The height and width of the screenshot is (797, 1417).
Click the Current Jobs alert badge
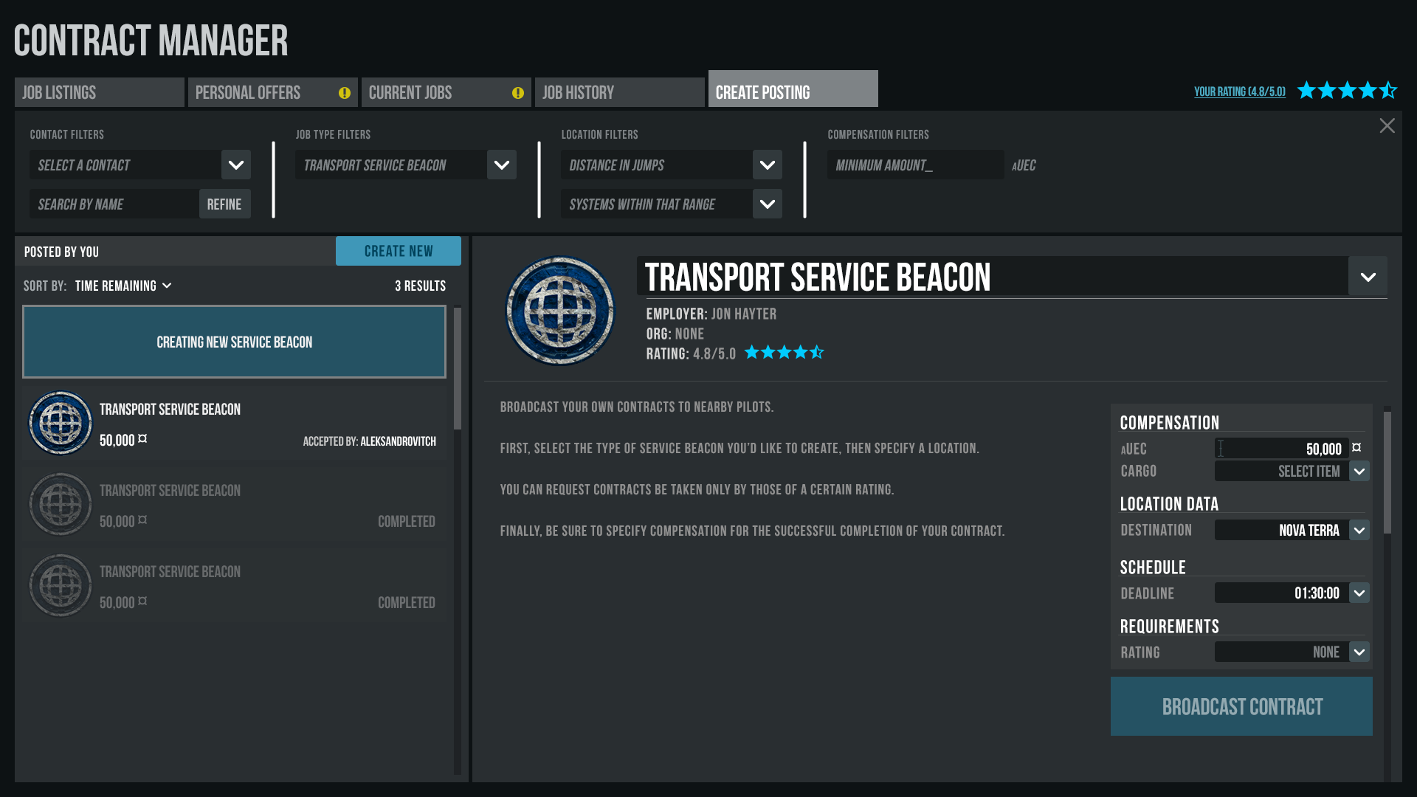pyautogui.click(x=518, y=93)
